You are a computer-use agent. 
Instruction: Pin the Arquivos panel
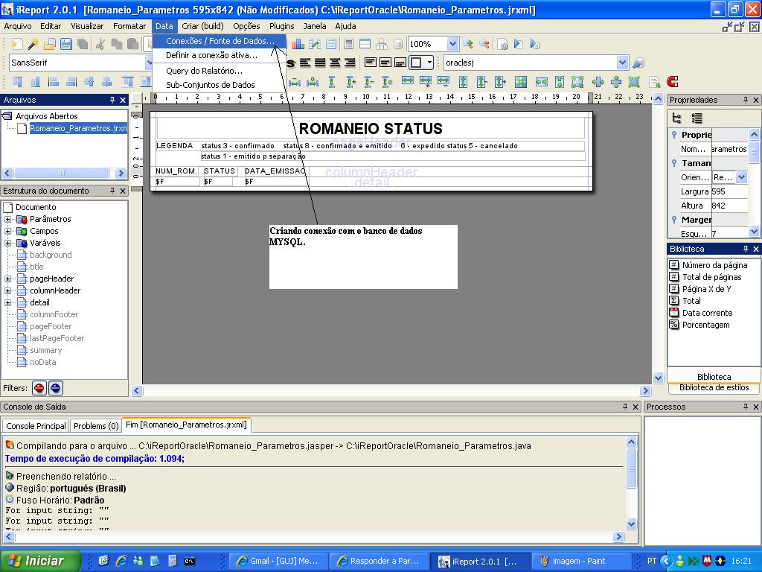click(112, 100)
